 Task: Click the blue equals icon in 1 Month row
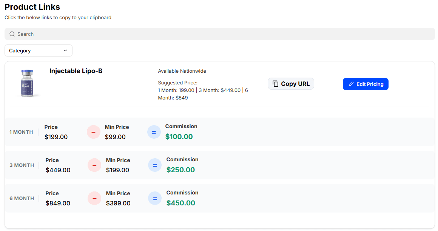[154, 132]
